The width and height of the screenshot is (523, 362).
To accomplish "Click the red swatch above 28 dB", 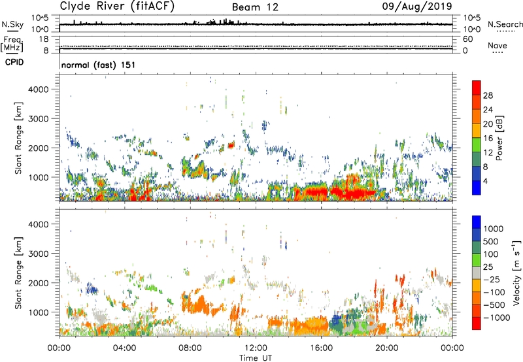I will [x=477, y=88].
